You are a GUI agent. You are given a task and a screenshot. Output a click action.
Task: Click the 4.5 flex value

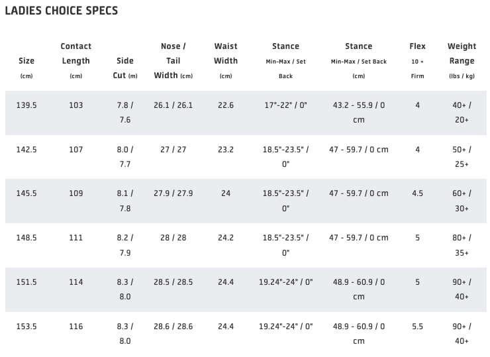[x=418, y=193]
